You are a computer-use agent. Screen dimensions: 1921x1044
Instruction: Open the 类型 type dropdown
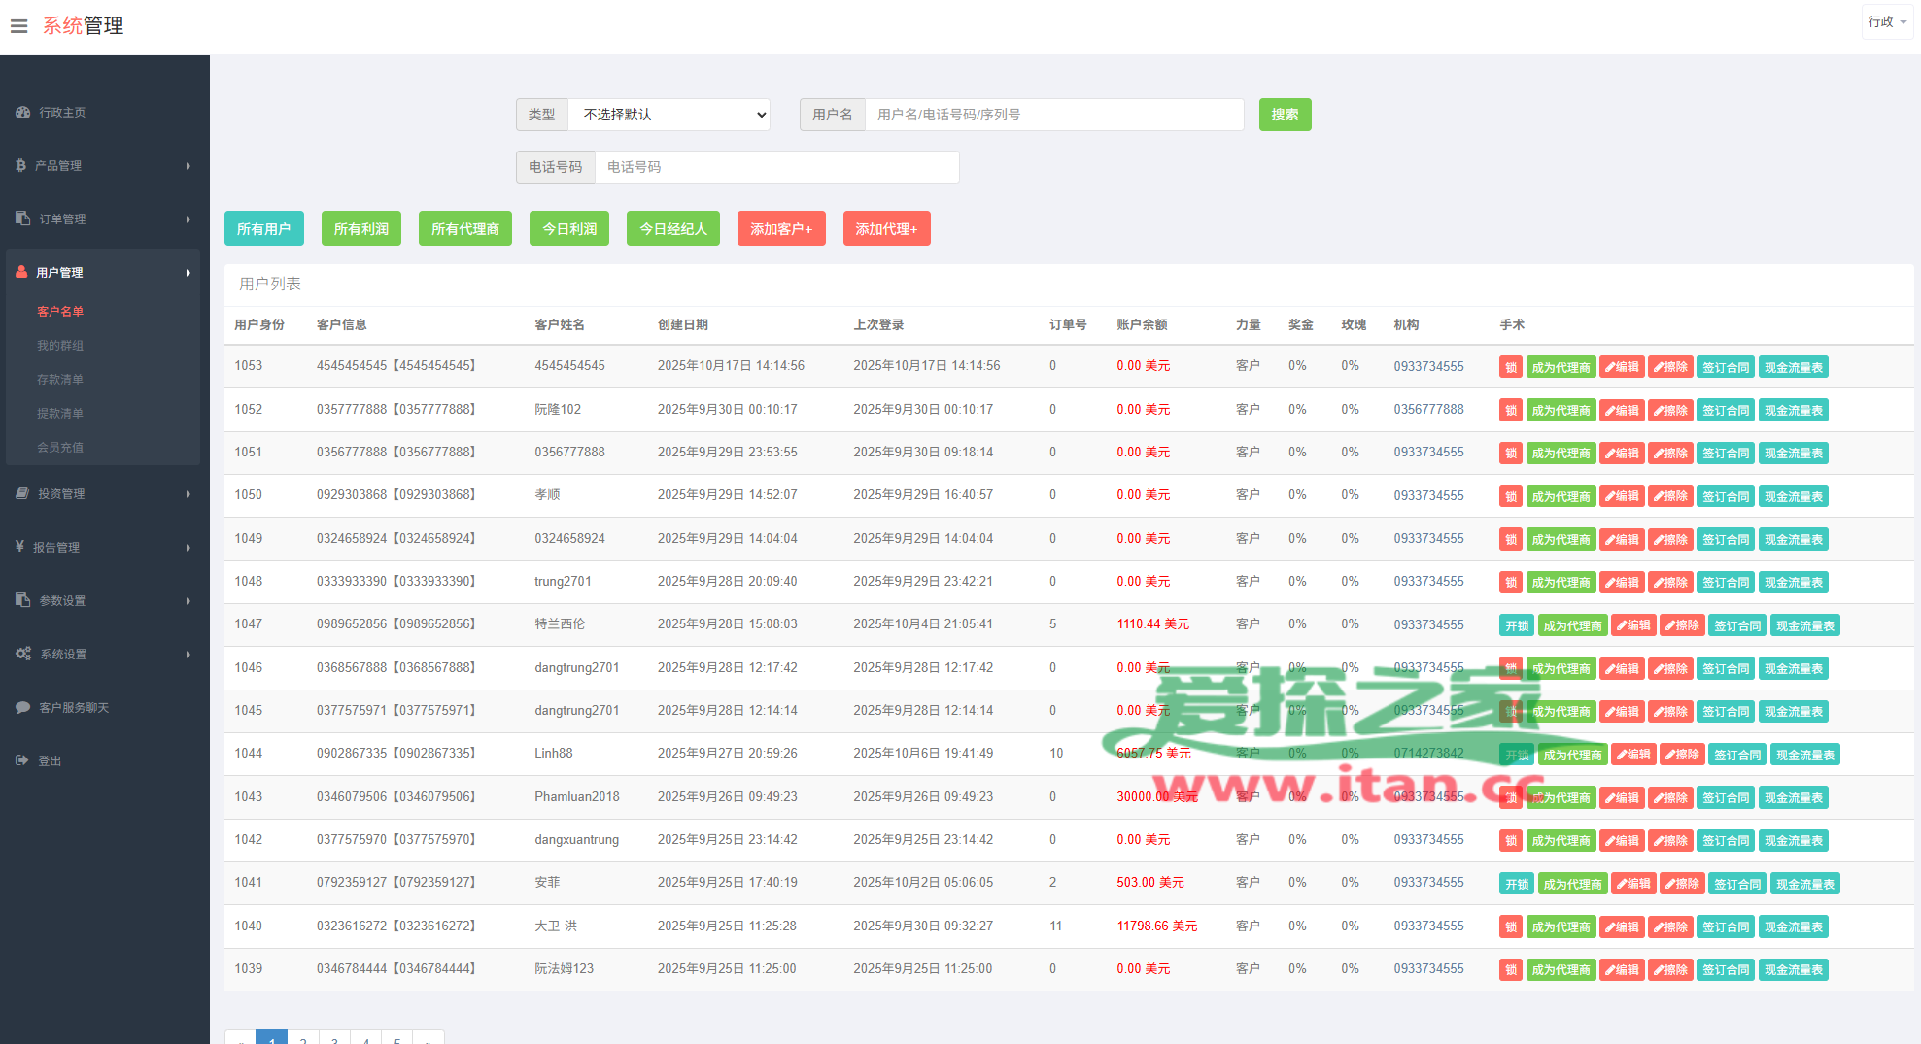[669, 115]
